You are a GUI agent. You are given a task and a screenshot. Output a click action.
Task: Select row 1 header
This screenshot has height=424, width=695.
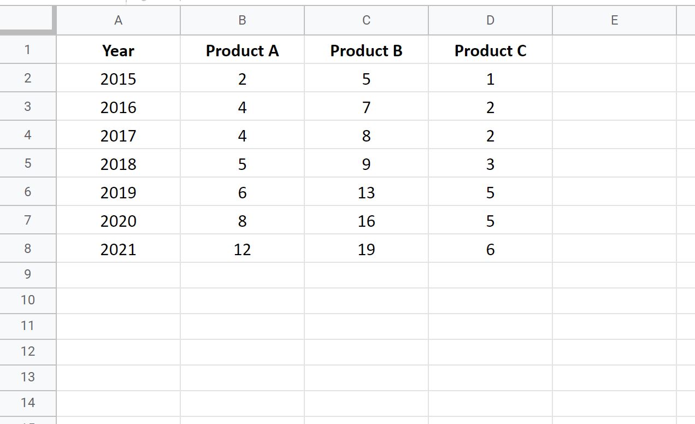(28, 50)
